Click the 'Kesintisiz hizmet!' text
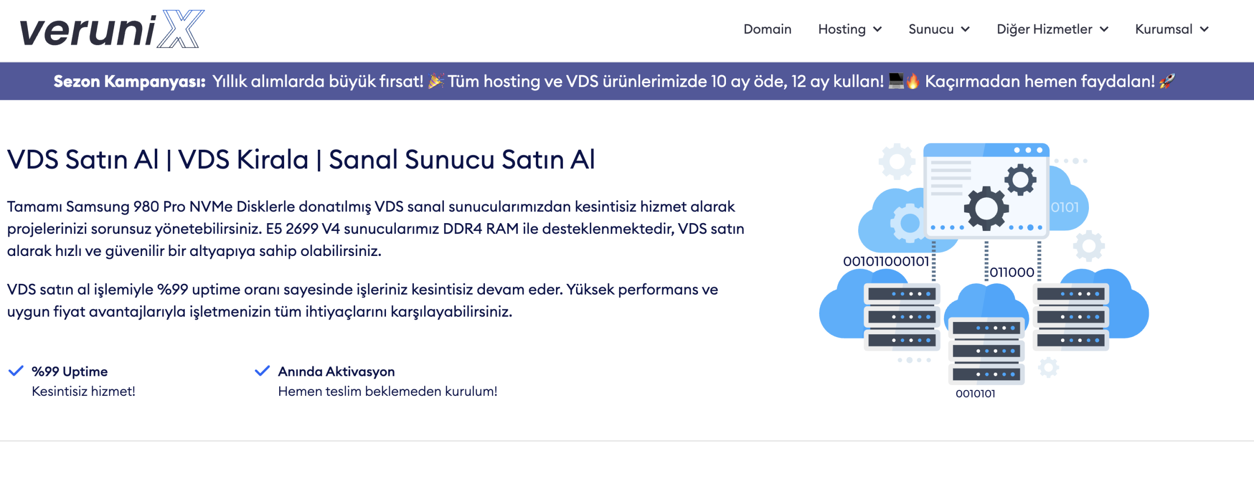 point(83,392)
